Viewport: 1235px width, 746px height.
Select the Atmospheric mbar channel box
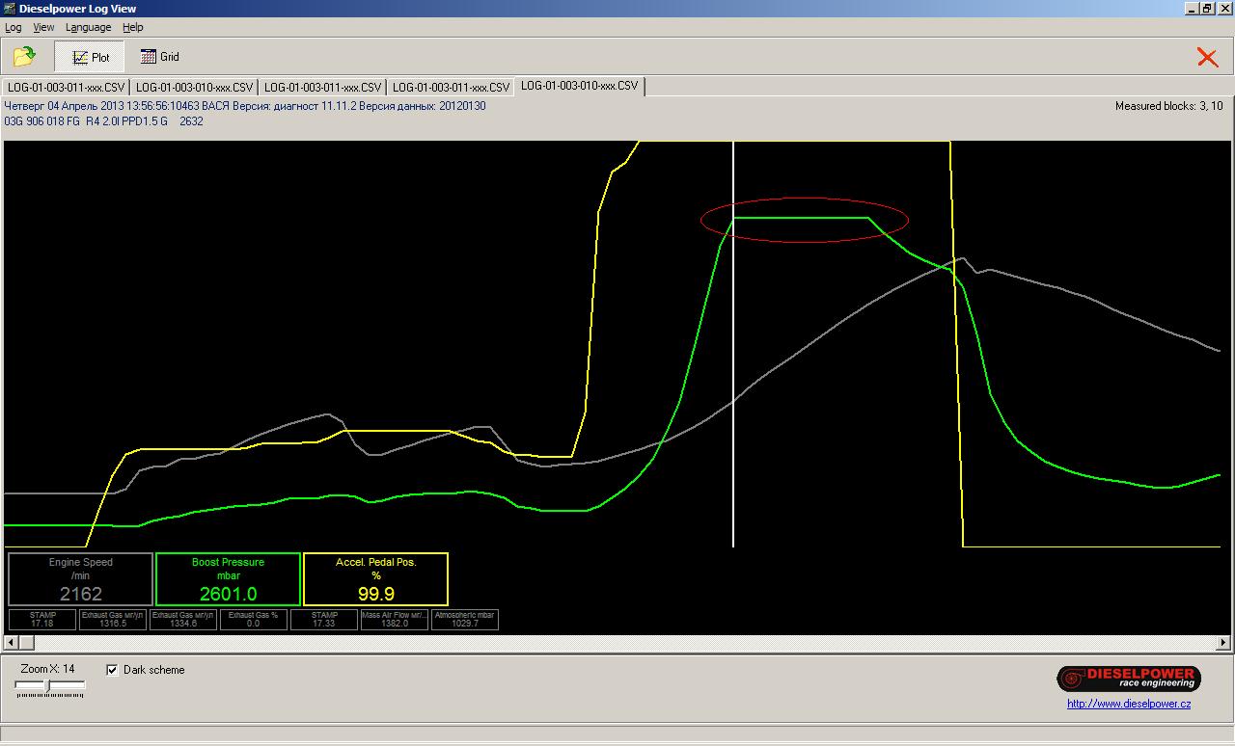point(465,619)
